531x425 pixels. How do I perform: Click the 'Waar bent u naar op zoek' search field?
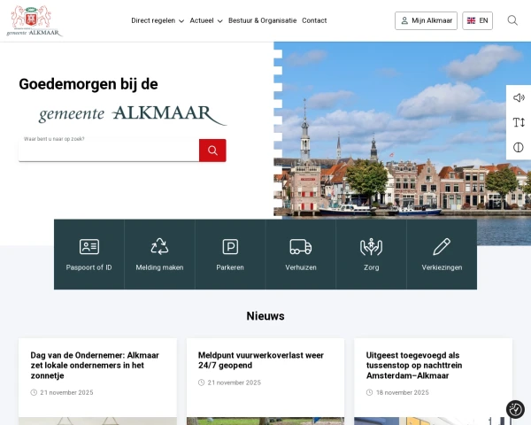[108, 151]
